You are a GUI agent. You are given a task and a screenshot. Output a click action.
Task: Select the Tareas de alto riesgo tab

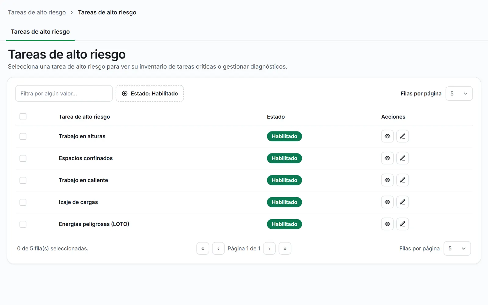[40, 32]
